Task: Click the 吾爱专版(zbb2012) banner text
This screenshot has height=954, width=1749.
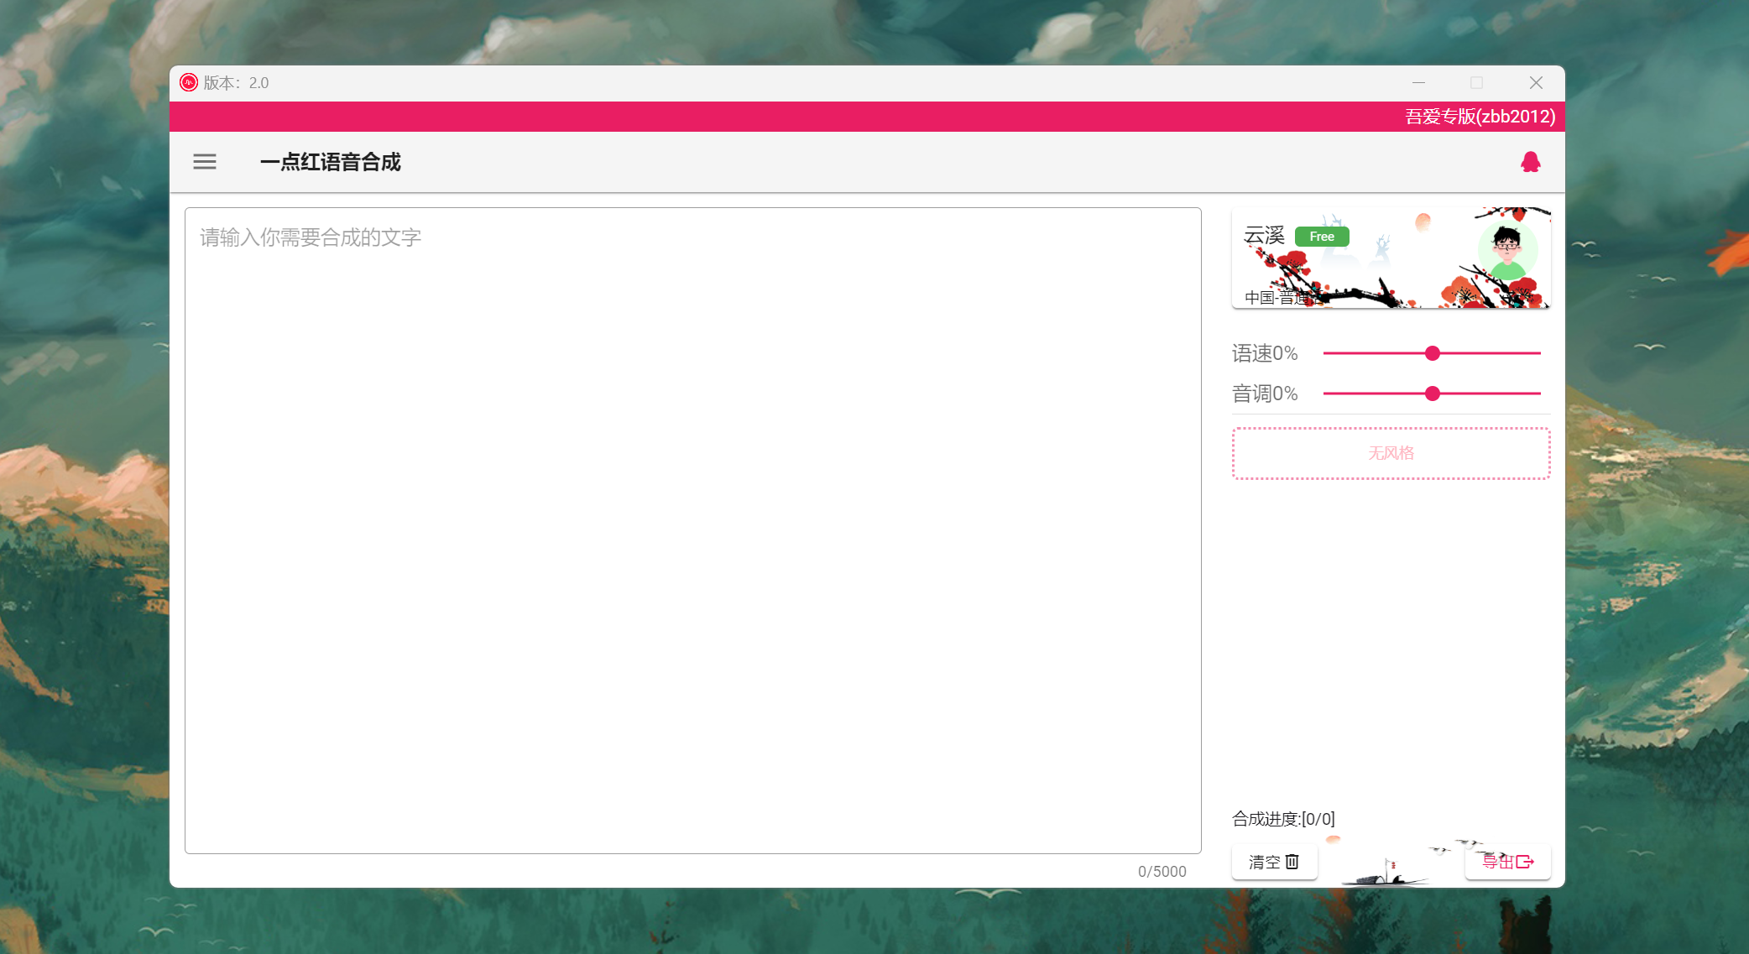Action: (1480, 117)
